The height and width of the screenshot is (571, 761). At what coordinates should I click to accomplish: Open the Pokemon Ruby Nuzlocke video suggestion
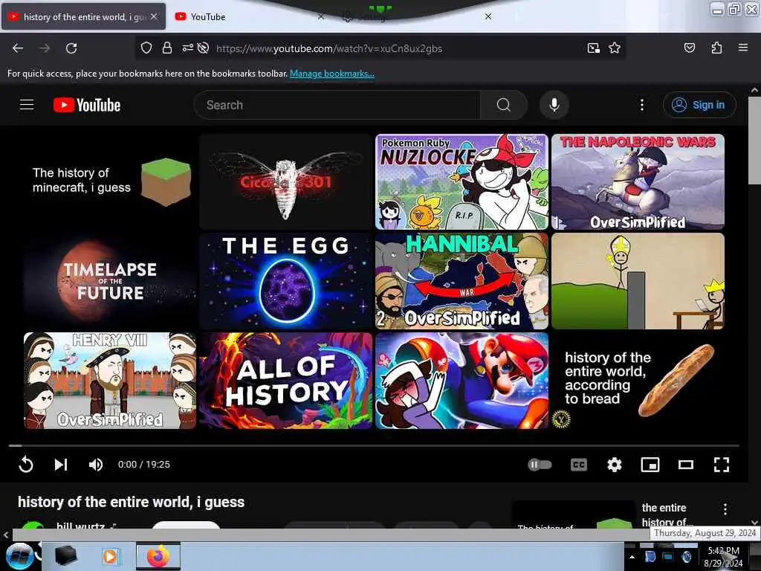[462, 181]
